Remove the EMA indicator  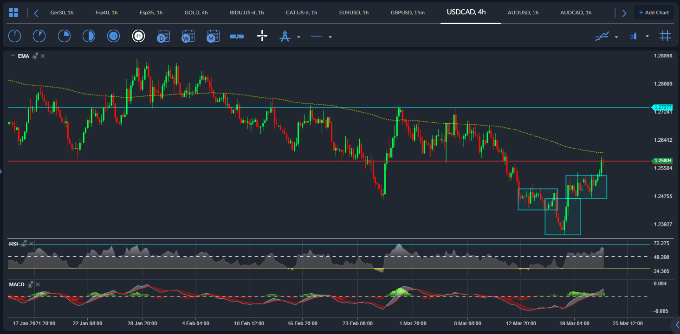pyautogui.click(x=43, y=56)
